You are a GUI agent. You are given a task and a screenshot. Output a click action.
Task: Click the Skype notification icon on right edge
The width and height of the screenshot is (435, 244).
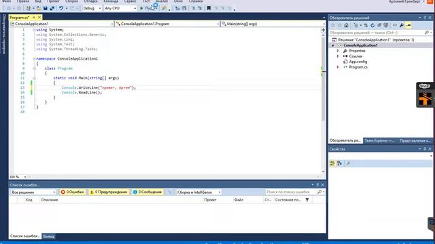click(425, 86)
